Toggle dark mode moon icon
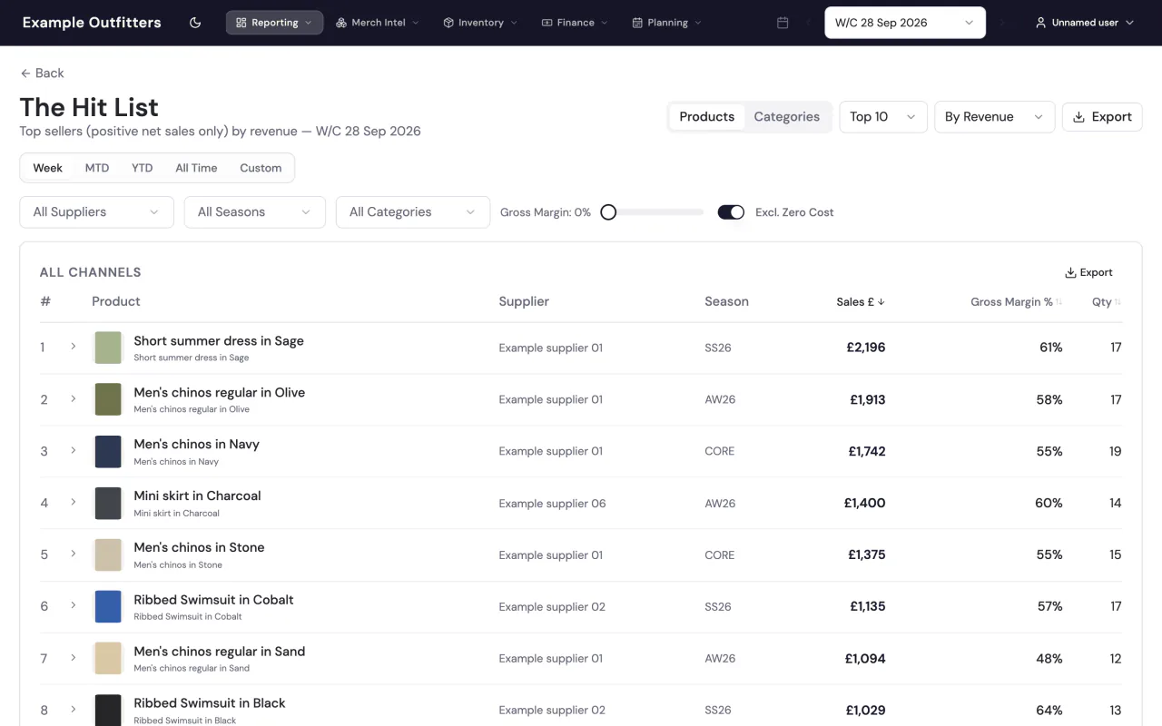 (195, 23)
